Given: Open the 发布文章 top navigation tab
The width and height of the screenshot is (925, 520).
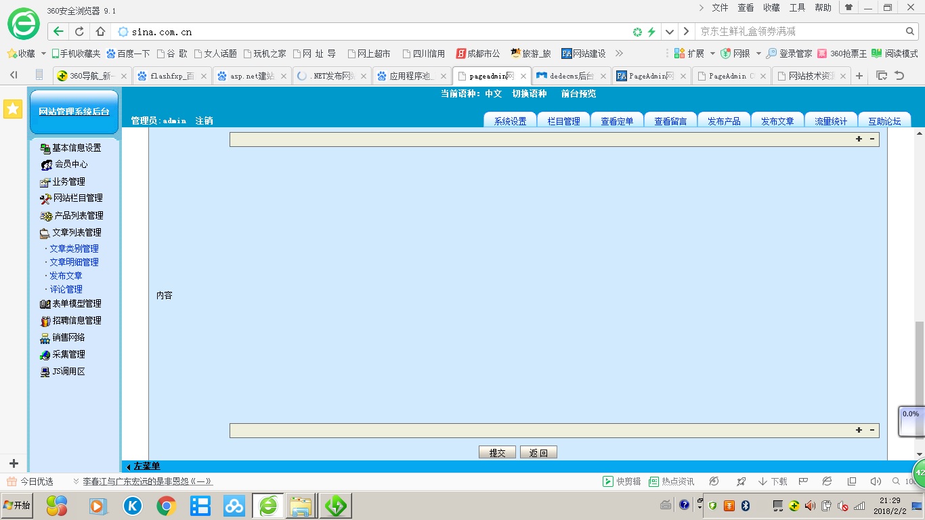Looking at the screenshot, I should [x=777, y=121].
